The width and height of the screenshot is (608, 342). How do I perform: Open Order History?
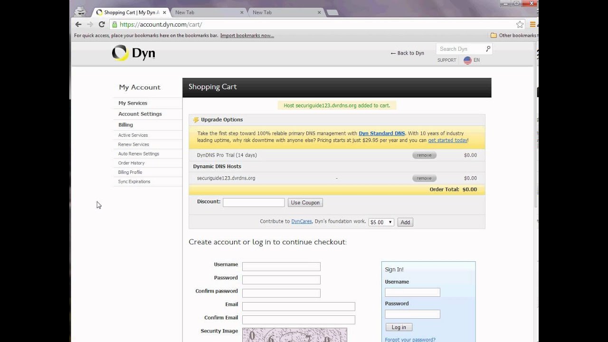(131, 163)
